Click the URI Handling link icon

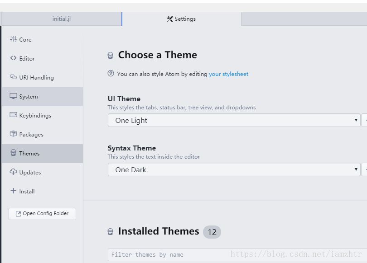(13, 77)
